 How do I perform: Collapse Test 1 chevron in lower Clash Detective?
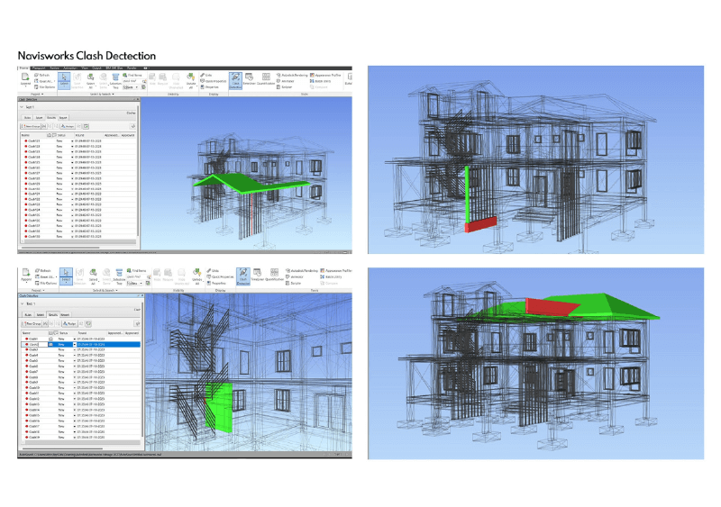(22, 303)
